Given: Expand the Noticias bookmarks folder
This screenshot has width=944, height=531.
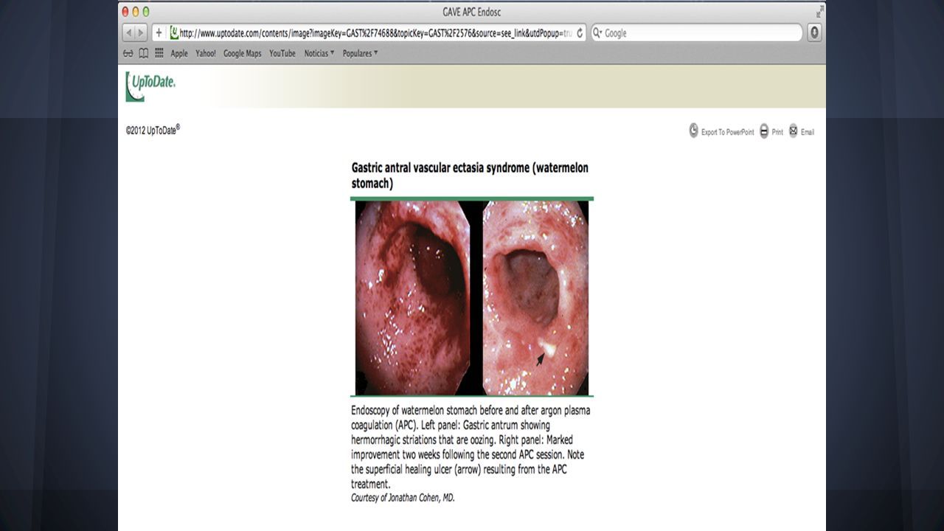Looking at the screenshot, I should click(x=319, y=53).
